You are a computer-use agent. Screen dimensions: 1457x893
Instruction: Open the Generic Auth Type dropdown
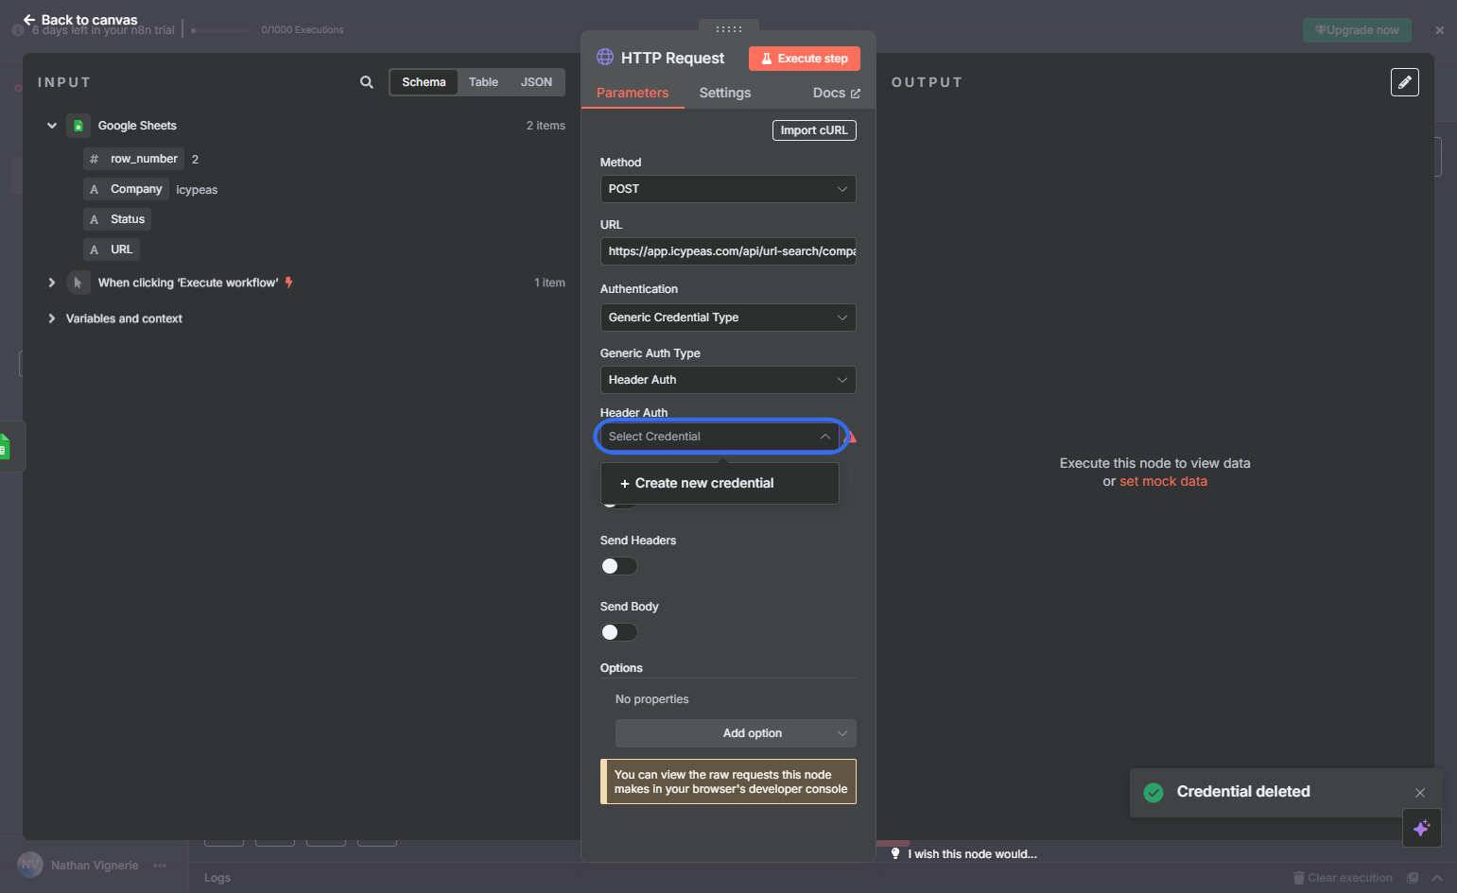click(x=728, y=380)
